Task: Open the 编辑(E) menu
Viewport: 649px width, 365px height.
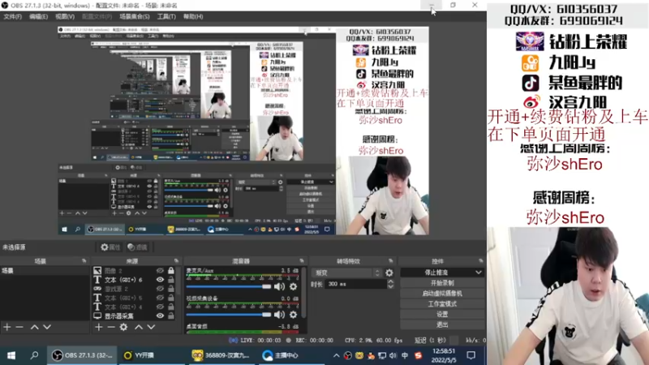Action: coord(38,16)
